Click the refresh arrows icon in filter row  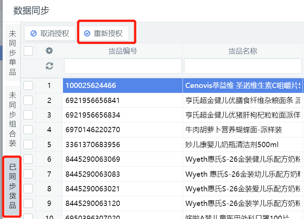[49, 66]
